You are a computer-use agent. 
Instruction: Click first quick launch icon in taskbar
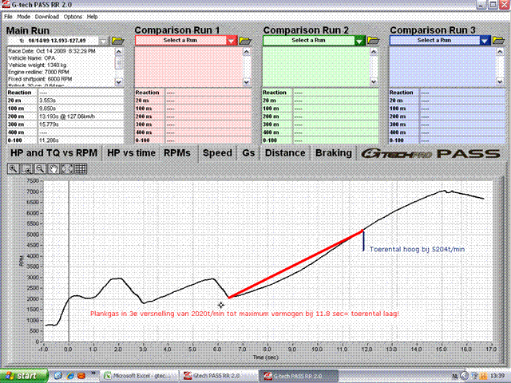pos(58,376)
